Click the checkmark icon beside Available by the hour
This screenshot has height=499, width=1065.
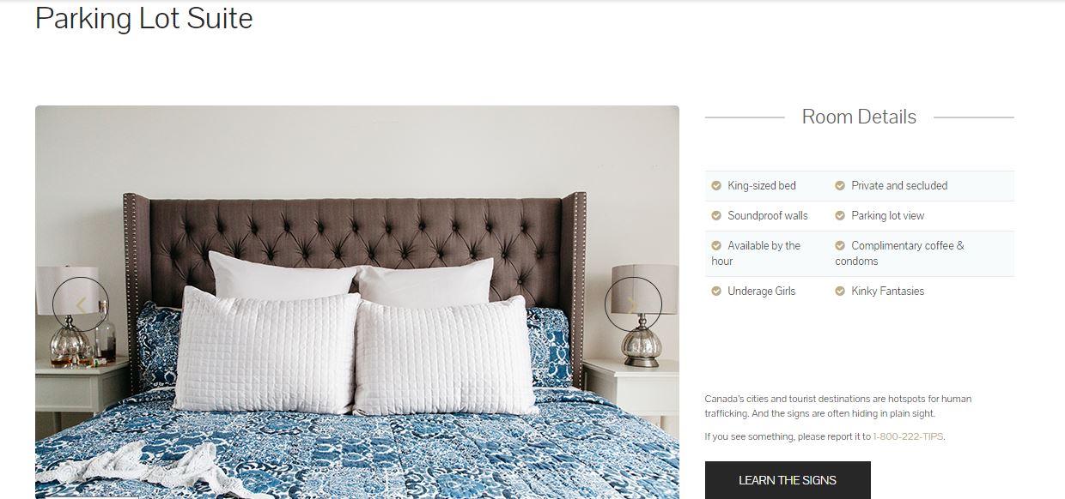[716, 245]
